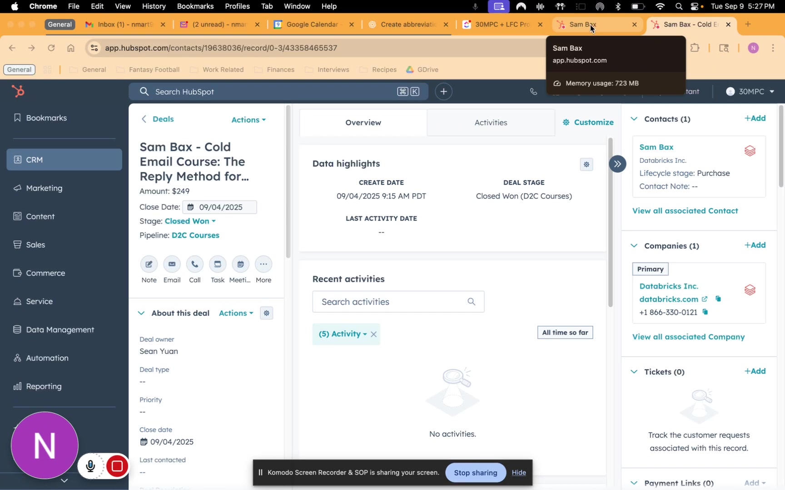This screenshot has width=785, height=490.
Task: Click the create plus icon beside search
Action: (444, 92)
